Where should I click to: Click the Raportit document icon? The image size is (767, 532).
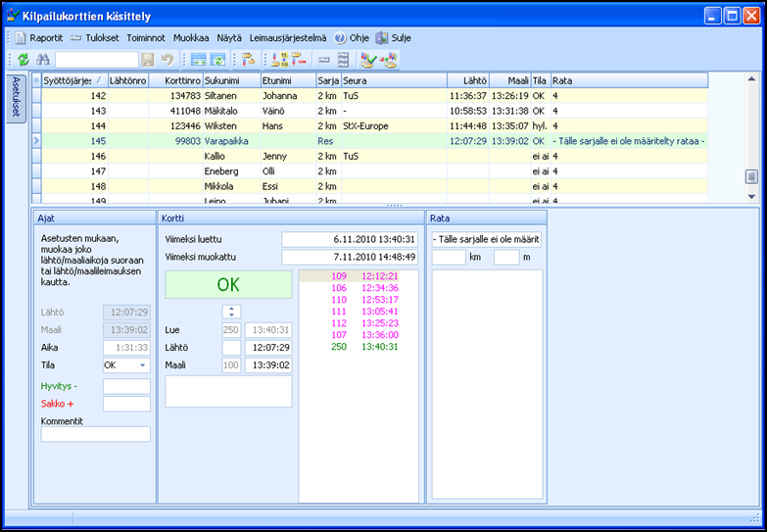(x=20, y=37)
